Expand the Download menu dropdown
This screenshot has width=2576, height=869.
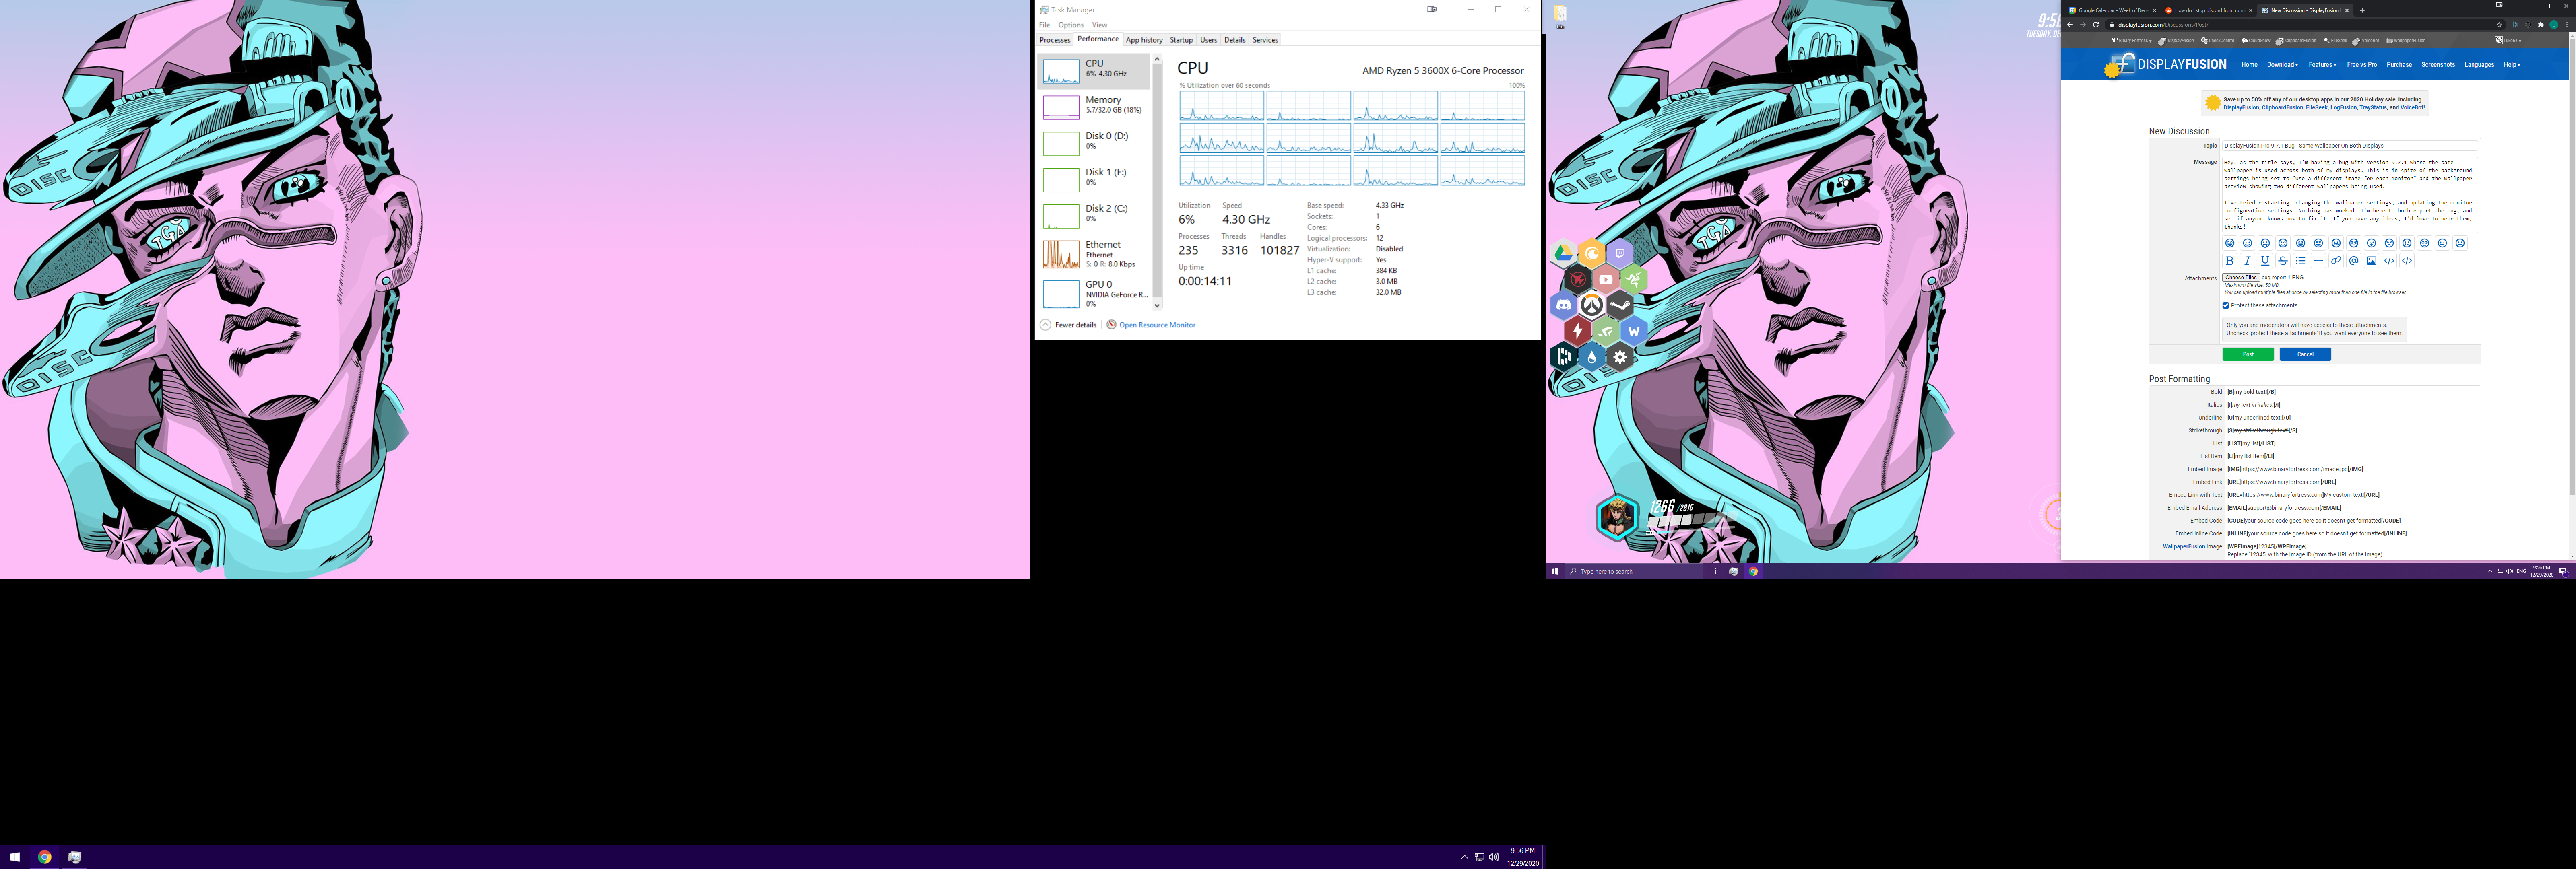2282,65
